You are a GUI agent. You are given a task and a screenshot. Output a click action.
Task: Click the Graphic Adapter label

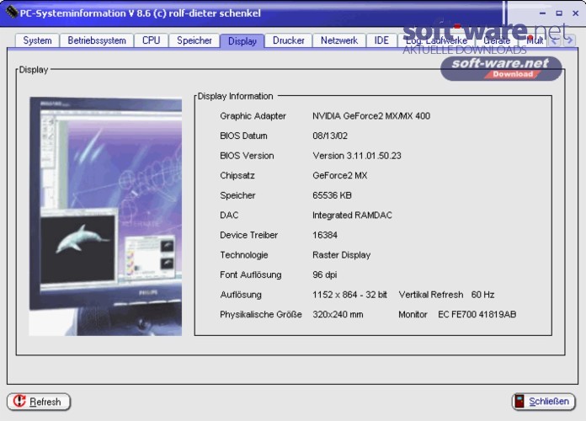pyautogui.click(x=253, y=116)
